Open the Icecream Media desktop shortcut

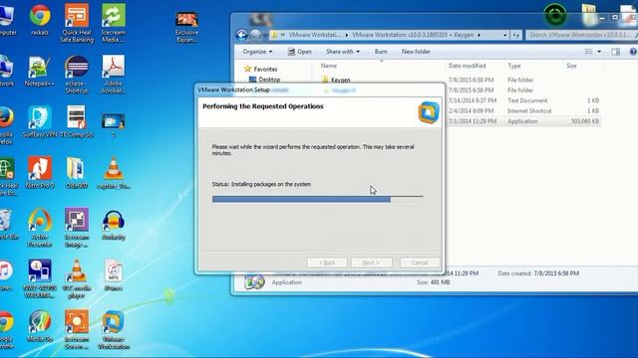[x=113, y=23]
